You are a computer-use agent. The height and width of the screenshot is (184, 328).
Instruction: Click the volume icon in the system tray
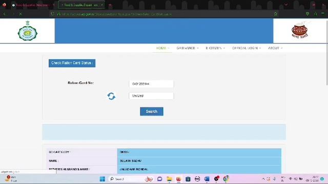click(296, 179)
